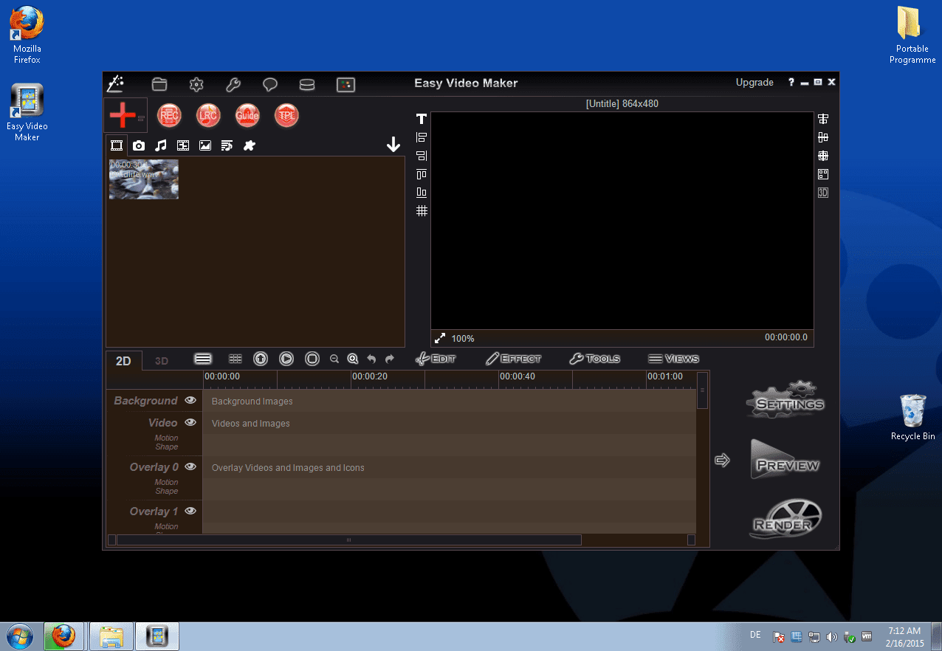Open the red Guide button
The height and width of the screenshot is (651, 942).
(247, 115)
